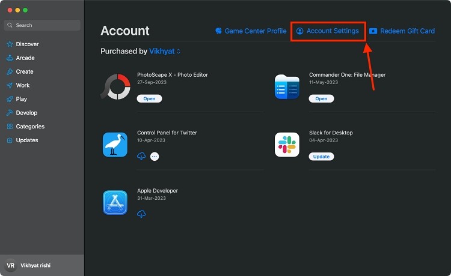
Task: Click the Work paper plane icon
Action: tap(10, 85)
